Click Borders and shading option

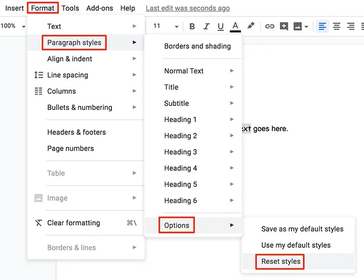(x=197, y=46)
